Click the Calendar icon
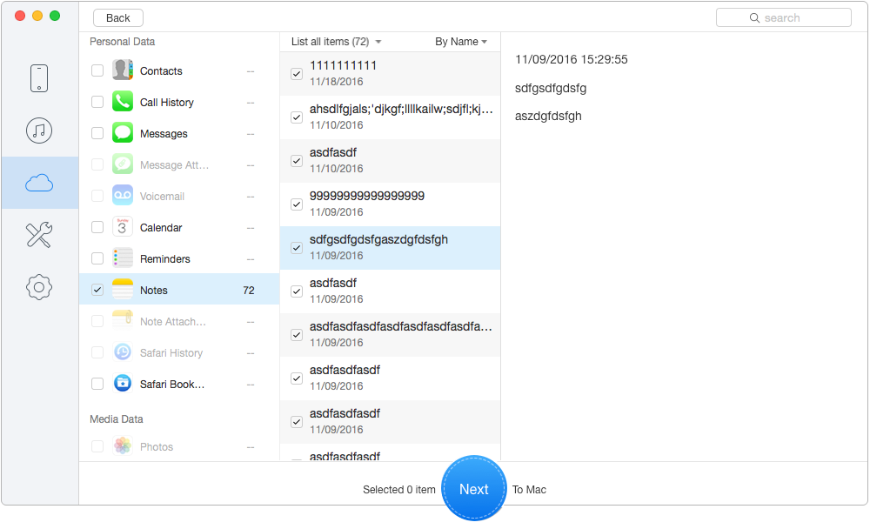870x529 pixels. click(123, 227)
